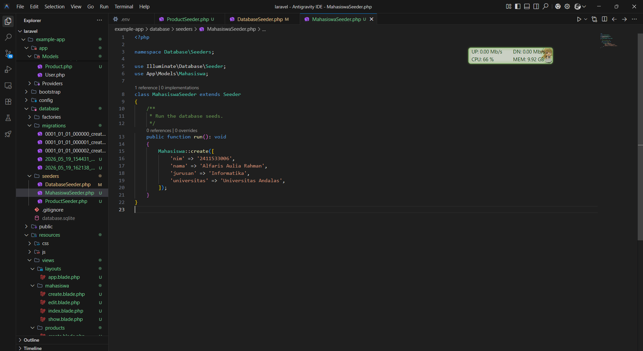Click the user account avatar

(577, 6)
